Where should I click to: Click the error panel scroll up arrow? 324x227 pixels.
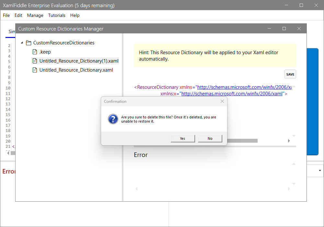(294, 164)
